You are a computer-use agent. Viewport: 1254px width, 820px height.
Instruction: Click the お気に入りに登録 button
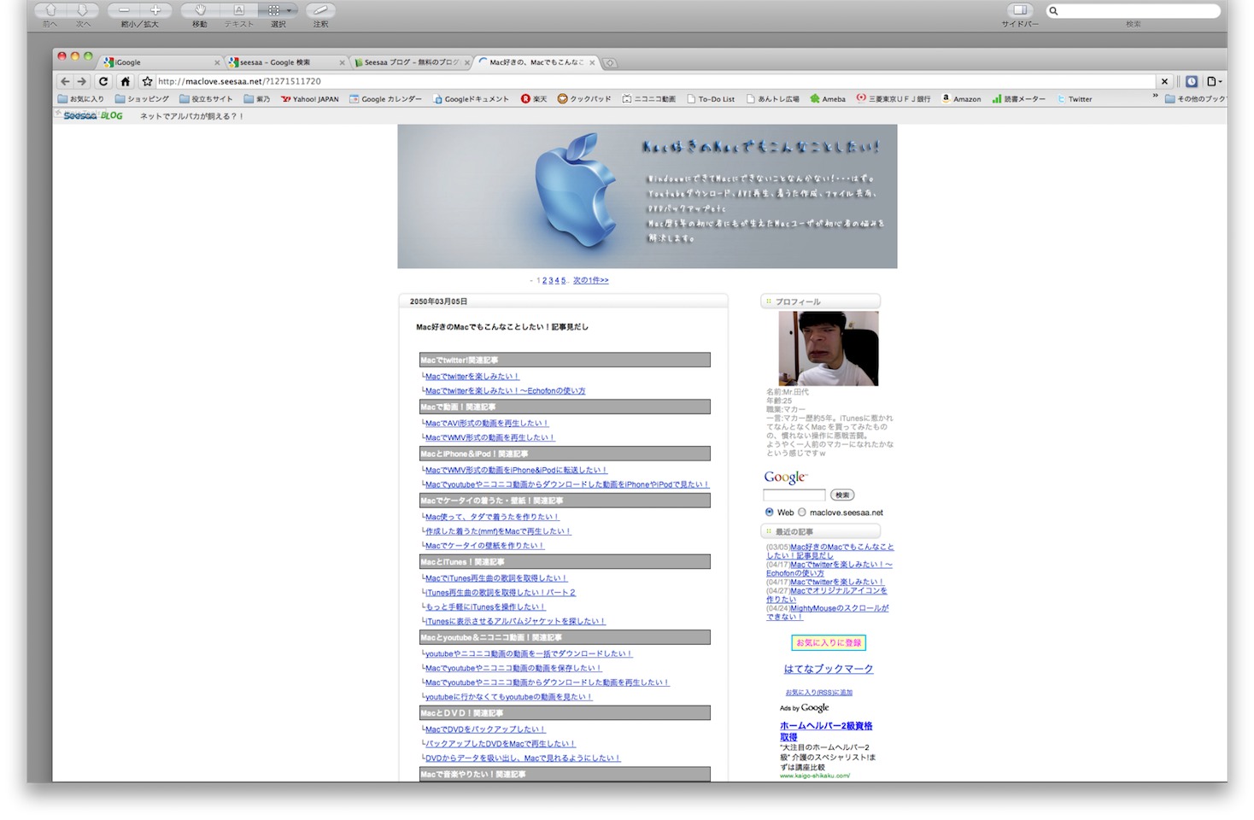829,642
